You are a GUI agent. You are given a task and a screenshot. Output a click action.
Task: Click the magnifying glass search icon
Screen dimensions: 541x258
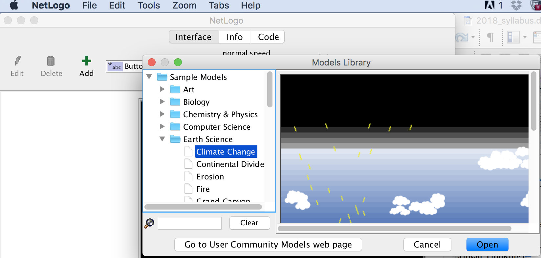coord(149,223)
